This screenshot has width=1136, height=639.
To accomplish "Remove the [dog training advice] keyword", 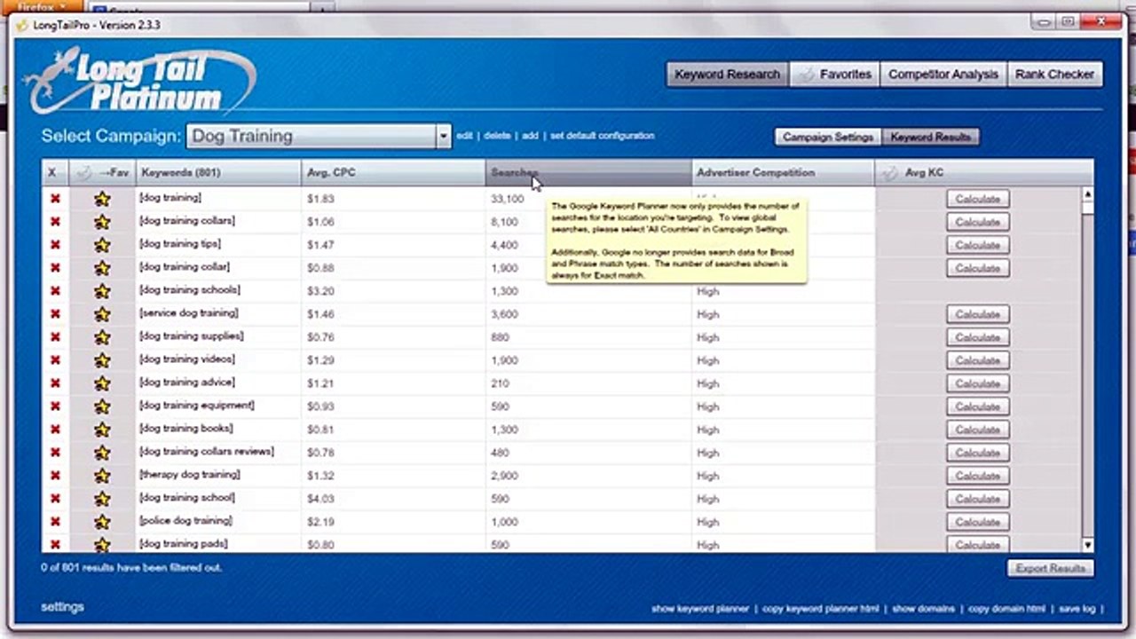I will pos(55,383).
